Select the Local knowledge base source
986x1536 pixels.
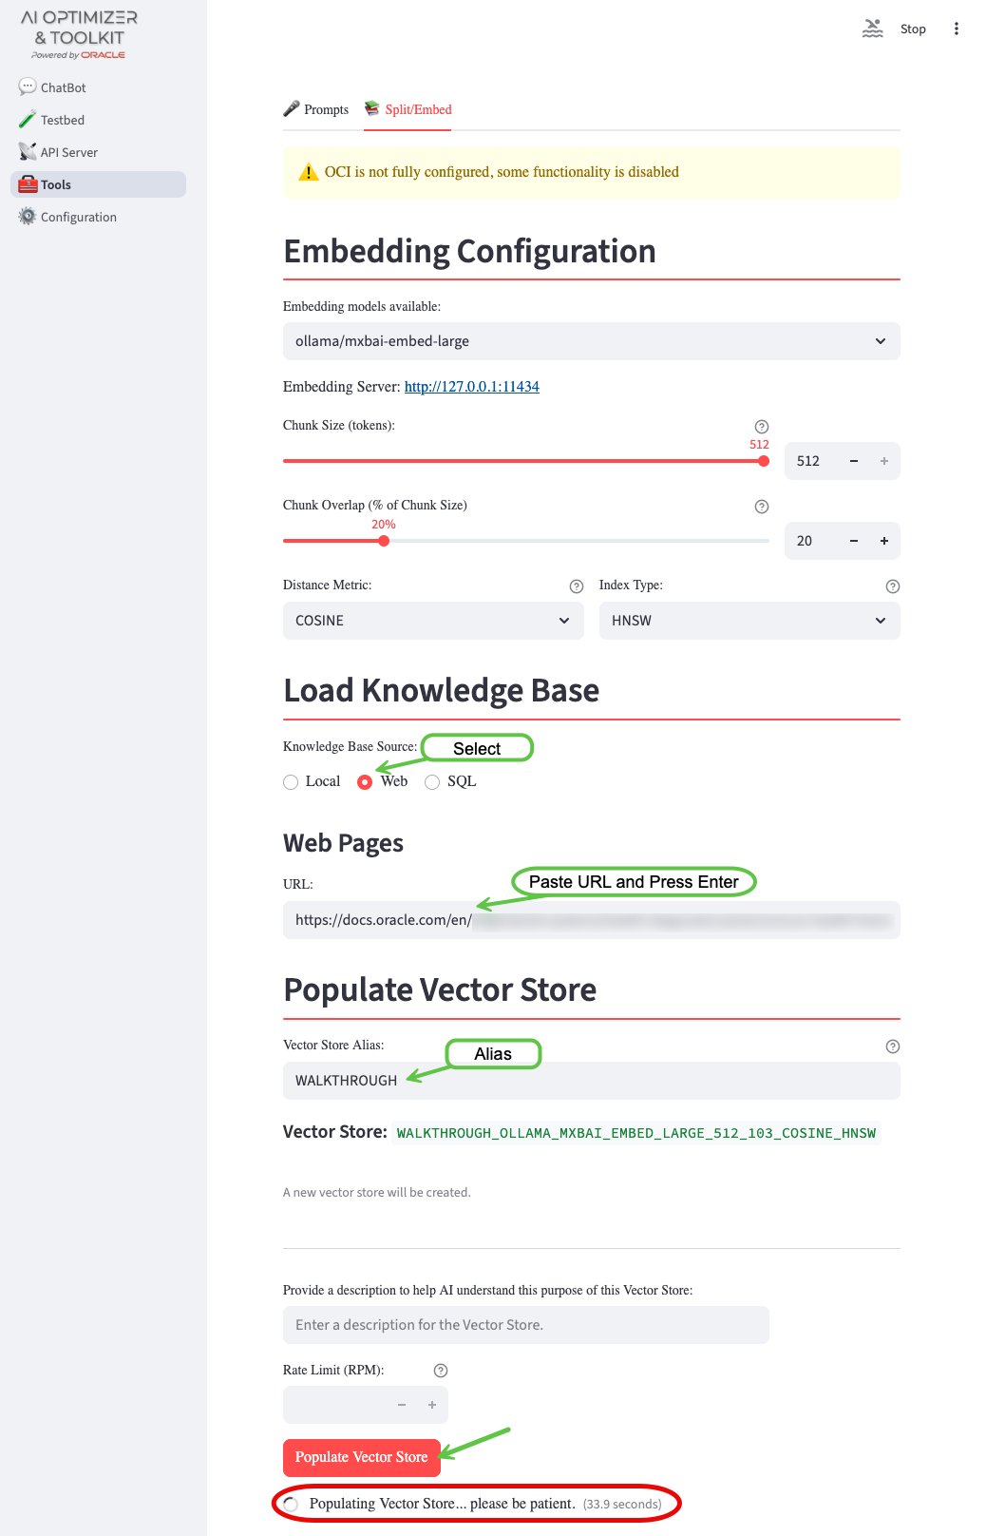pyautogui.click(x=292, y=782)
